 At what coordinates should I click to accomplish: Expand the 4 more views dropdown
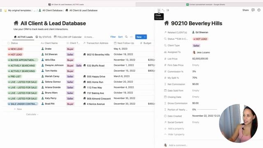[x=89, y=37]
